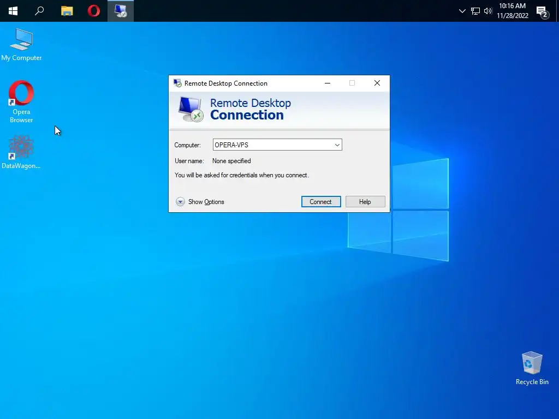Select the DataWagon desktop shortcut

click(x=21, y=152)
